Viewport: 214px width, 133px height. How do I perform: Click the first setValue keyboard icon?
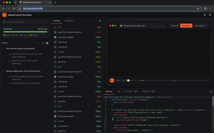pos(55,42)
